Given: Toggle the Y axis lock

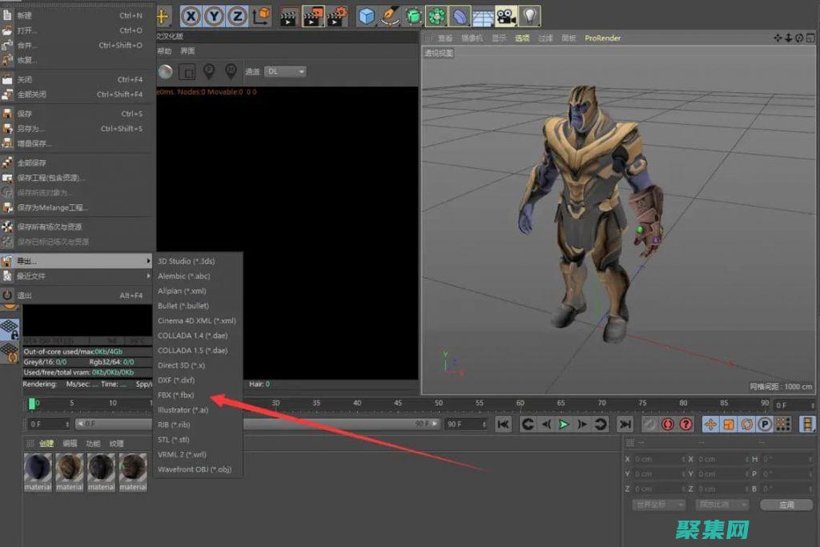Looking at the screenshot, I should 215,16.
